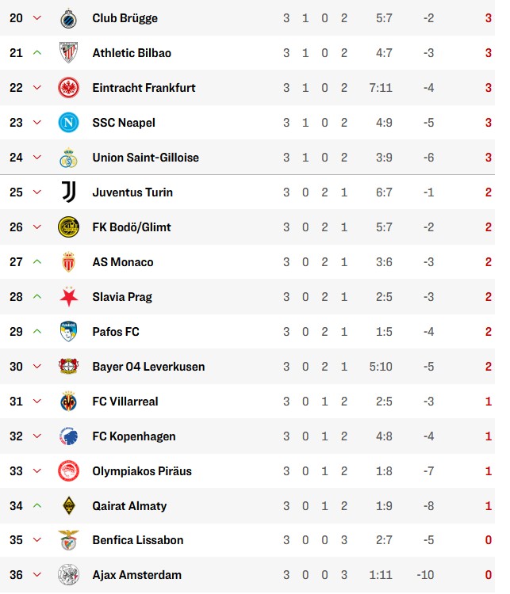This screenshot has height=594, width=510.
Task: Click the Club Brügge team crest
Action: (69, 18)
